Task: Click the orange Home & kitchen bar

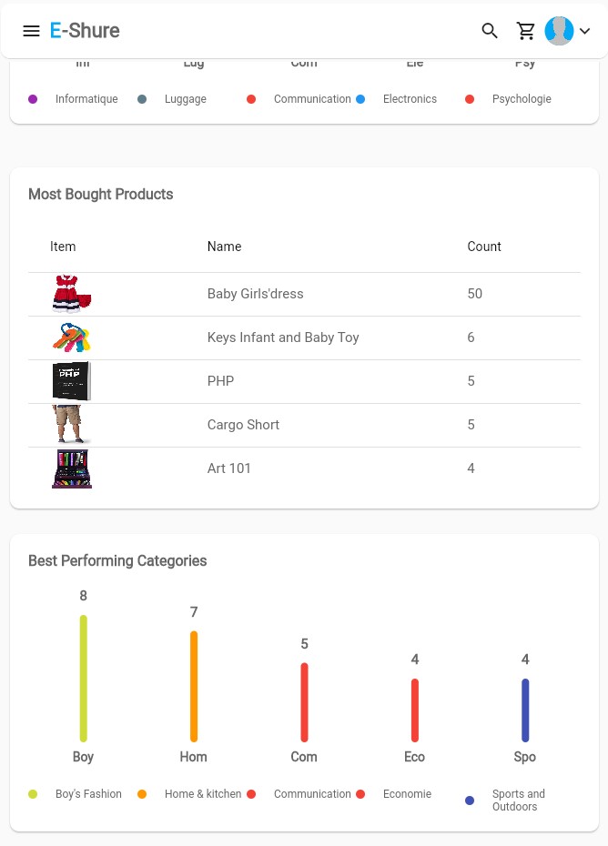Action: point(194,686)
